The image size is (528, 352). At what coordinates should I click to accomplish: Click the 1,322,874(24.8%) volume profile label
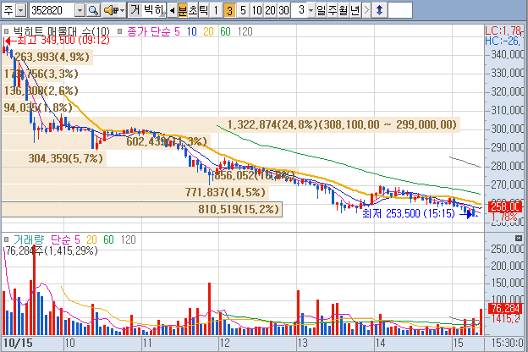tap(342, 124)
